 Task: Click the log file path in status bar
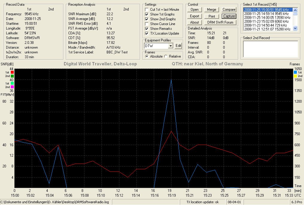55,202
